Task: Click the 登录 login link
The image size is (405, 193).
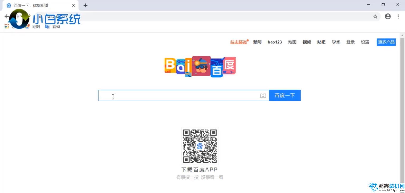Action: [350, 42]
